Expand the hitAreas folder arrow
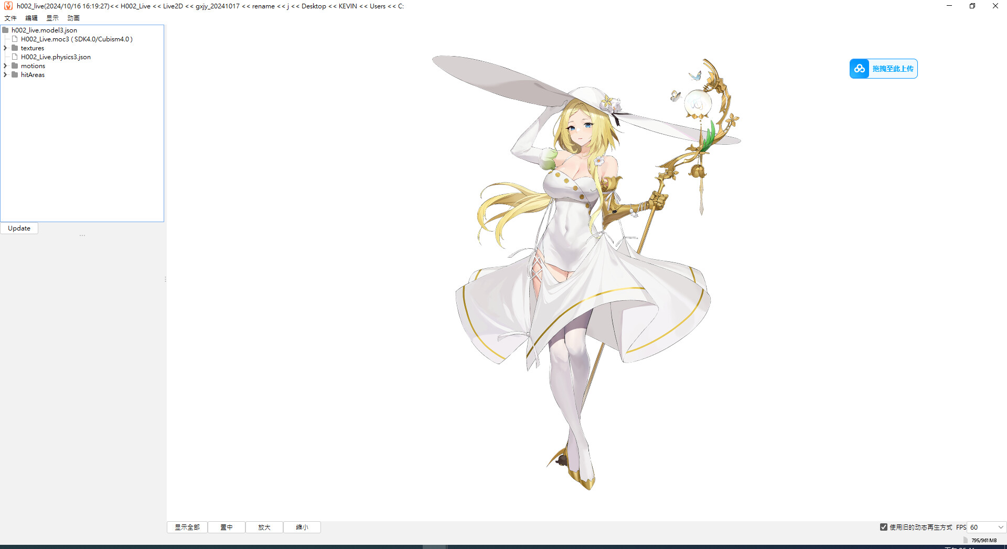Viewport: 1007px width, 549px height. (x=5, y=74)
